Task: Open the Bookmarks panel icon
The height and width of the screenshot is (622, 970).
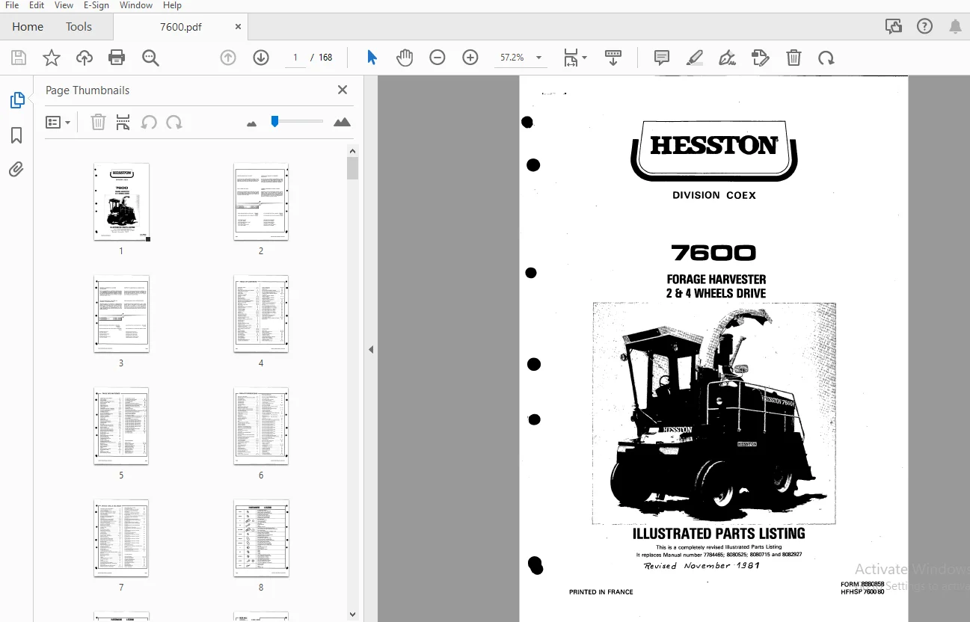Action: (x=16, y=135)
